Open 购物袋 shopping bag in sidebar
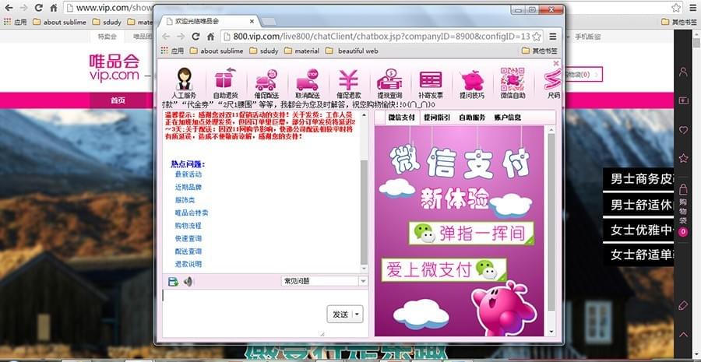 [683, 209]
